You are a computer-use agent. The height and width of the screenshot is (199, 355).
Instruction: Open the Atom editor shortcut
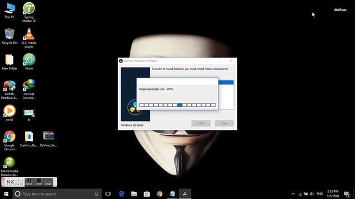tap(29, 61)
